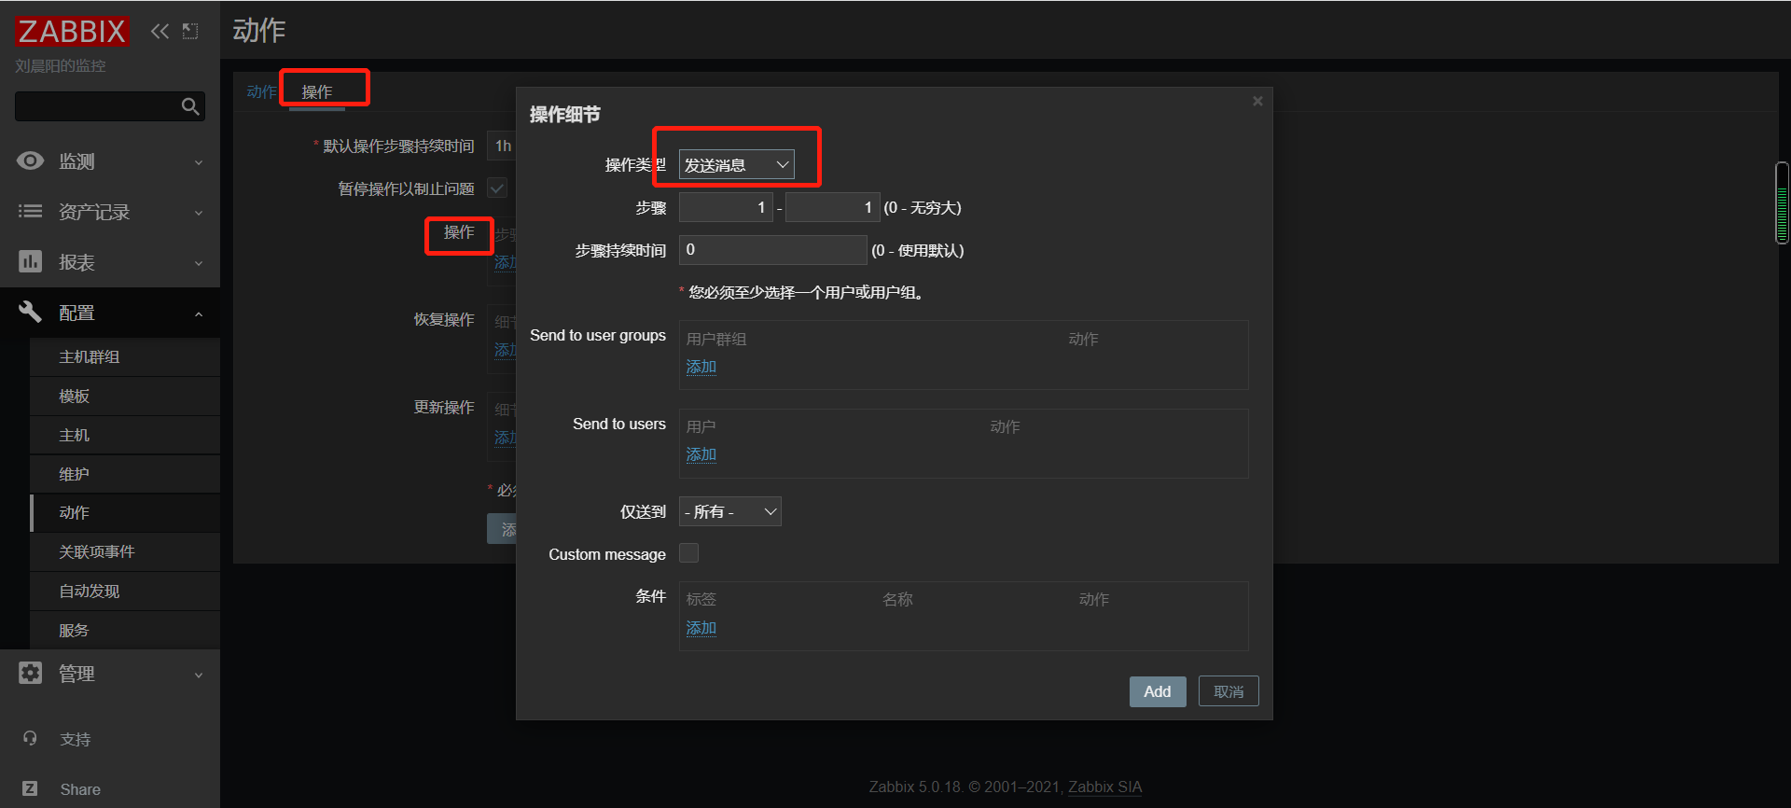Open the 仅送到 dropdown
Viewport: 1791px width, 808px height.
[x=730, y=511]
